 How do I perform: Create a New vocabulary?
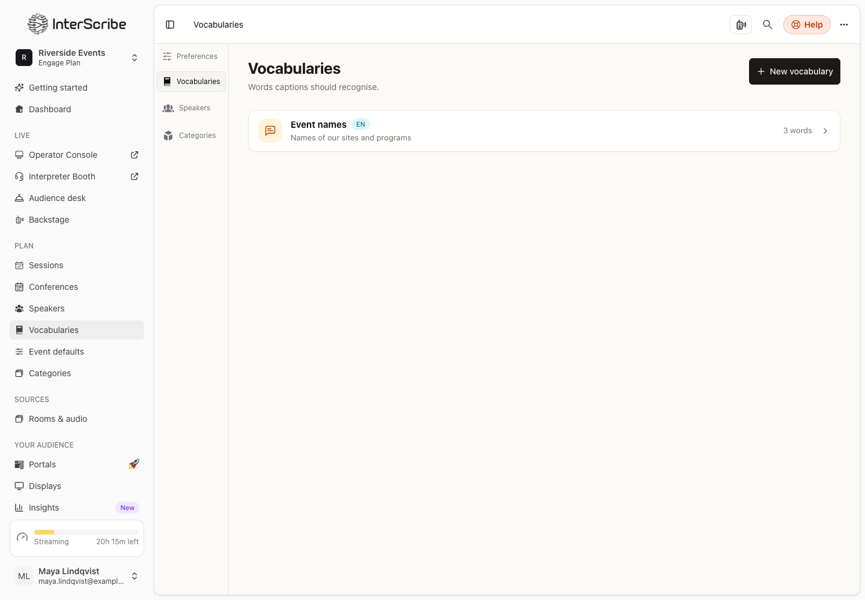(x=794, y=71)
